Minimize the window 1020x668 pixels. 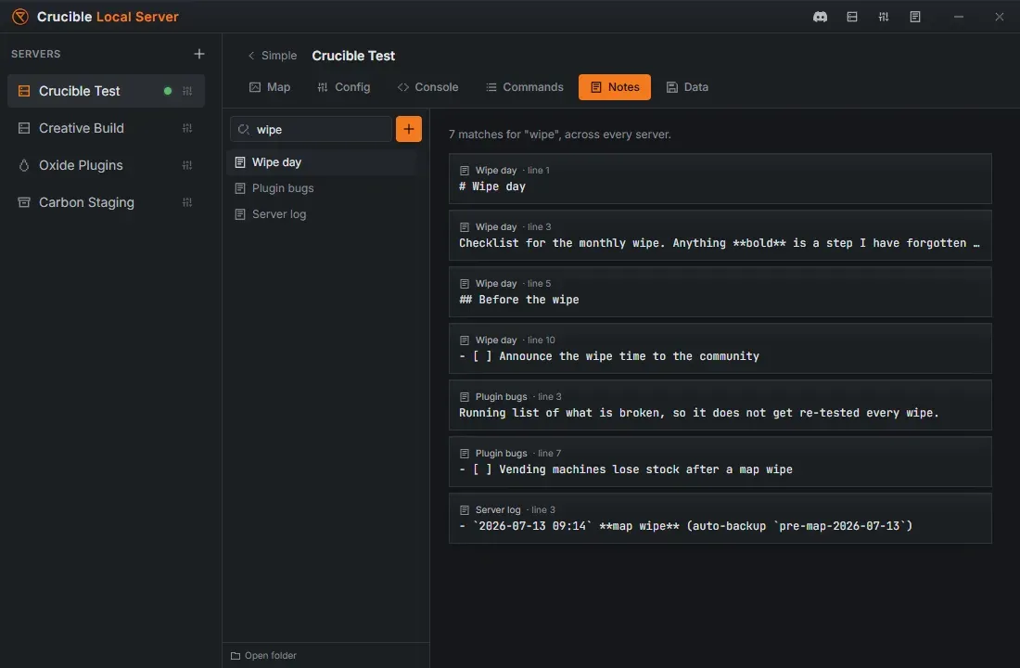click(x=958, y=17)
